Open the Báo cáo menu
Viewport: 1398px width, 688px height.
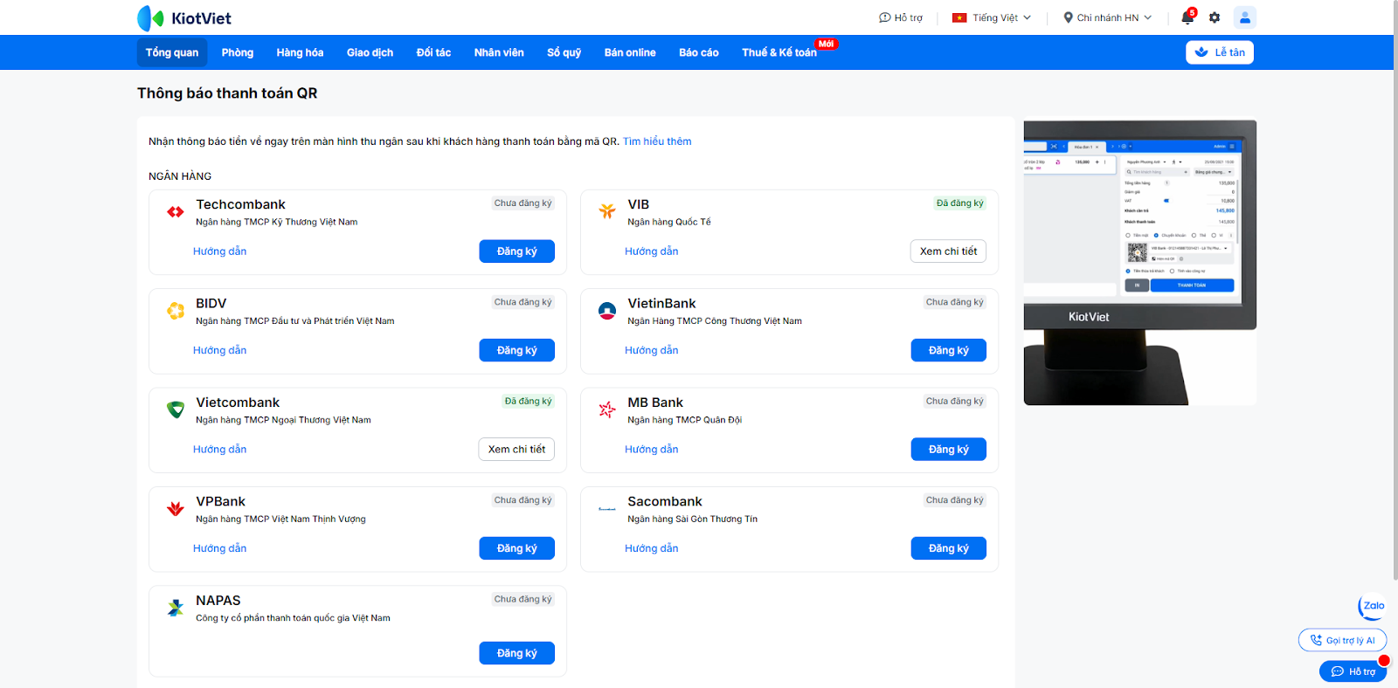699,52
